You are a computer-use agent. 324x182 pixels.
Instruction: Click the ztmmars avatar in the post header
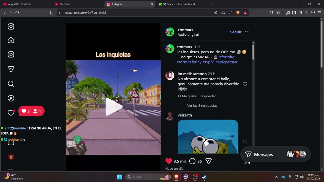(x=170, y=32)
